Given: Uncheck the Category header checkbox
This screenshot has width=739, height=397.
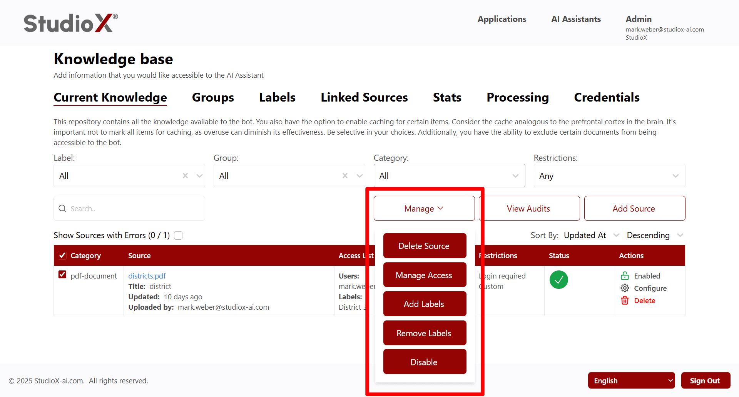Looking at the screenshot, I should click(x=62, y=255).
